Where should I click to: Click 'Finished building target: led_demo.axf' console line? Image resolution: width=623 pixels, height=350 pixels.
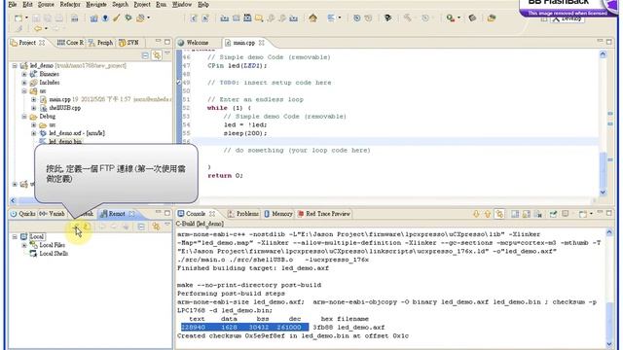tap(253, 268)
